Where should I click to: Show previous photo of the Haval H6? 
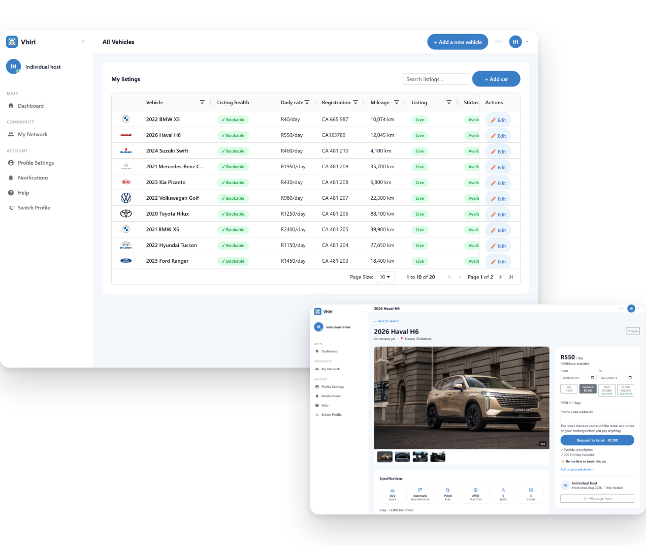coord(385,398)
